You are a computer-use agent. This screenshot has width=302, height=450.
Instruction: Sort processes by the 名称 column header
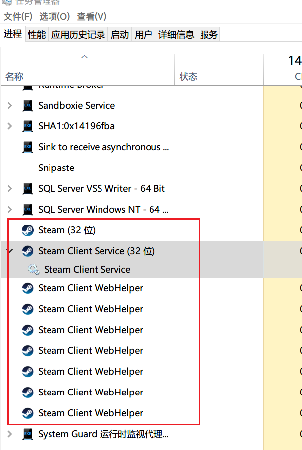click(87, 70)
